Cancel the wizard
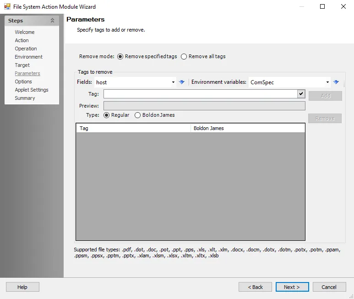 click(329, 287)
